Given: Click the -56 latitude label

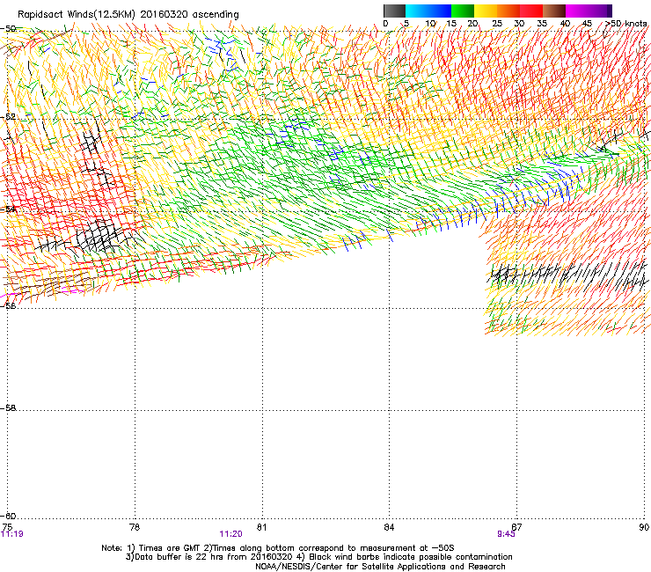Looking at the screenshot, I should point(8,305).
